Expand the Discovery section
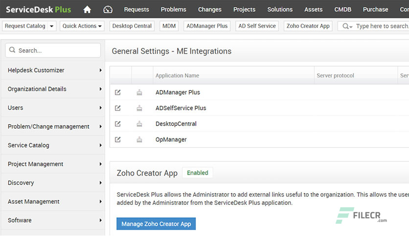Viewport: 409px width, 236px height. pyautogui.click(x=53, y=183)
